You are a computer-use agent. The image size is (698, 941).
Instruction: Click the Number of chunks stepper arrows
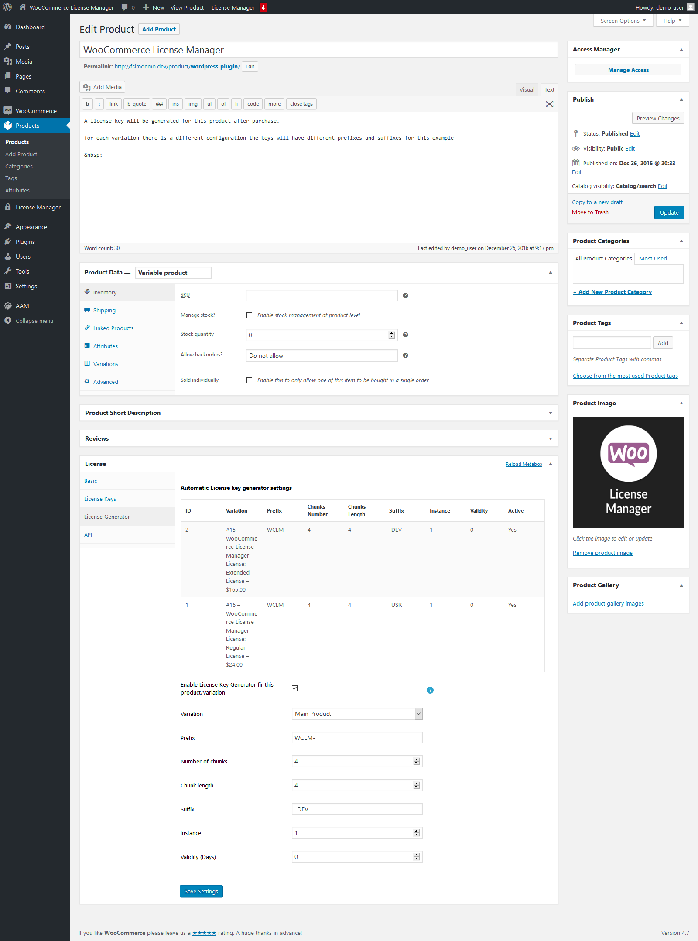point(417,761)
